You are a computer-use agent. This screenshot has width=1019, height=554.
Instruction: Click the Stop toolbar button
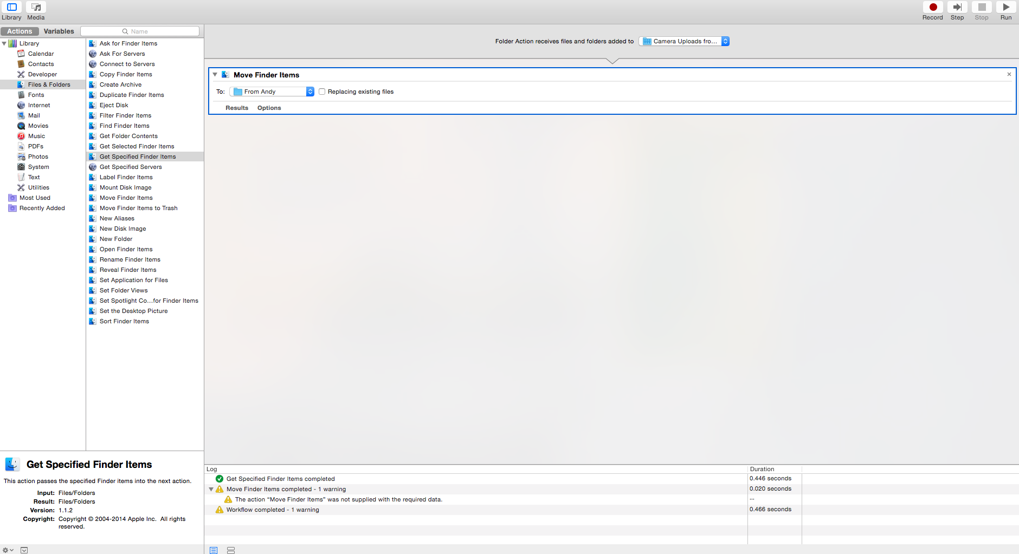(x=982, y=7)
